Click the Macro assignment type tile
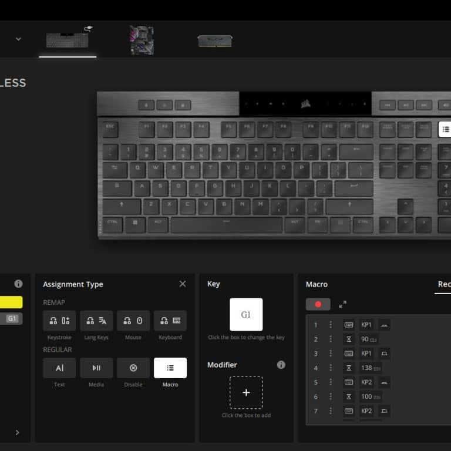451x451 pixels. 170,368
